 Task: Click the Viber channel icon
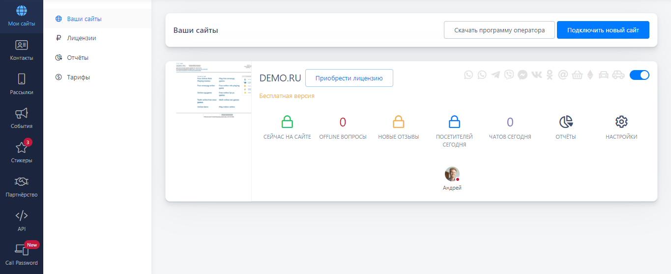[509, 75]
